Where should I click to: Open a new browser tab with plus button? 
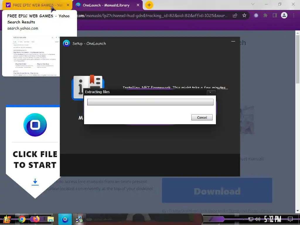[149, 5]
